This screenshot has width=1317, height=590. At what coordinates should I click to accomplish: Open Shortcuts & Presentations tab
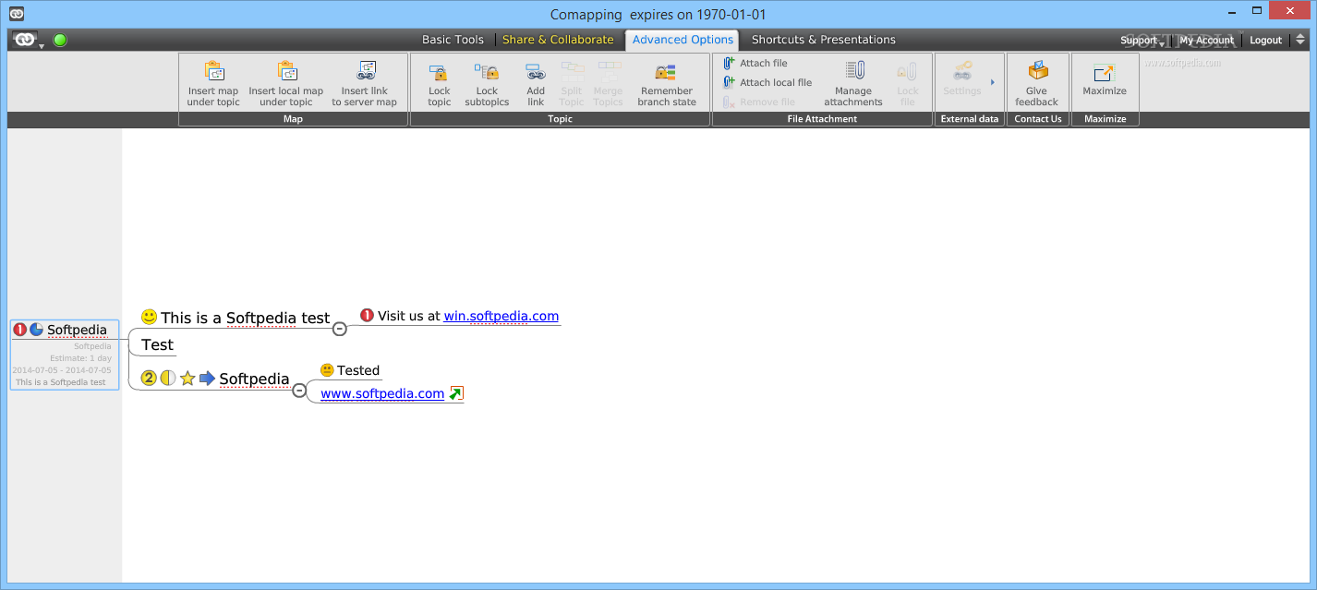coord(824,40)
